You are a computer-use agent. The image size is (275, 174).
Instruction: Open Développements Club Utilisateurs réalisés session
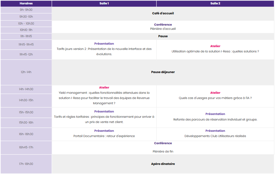point(215,136)
